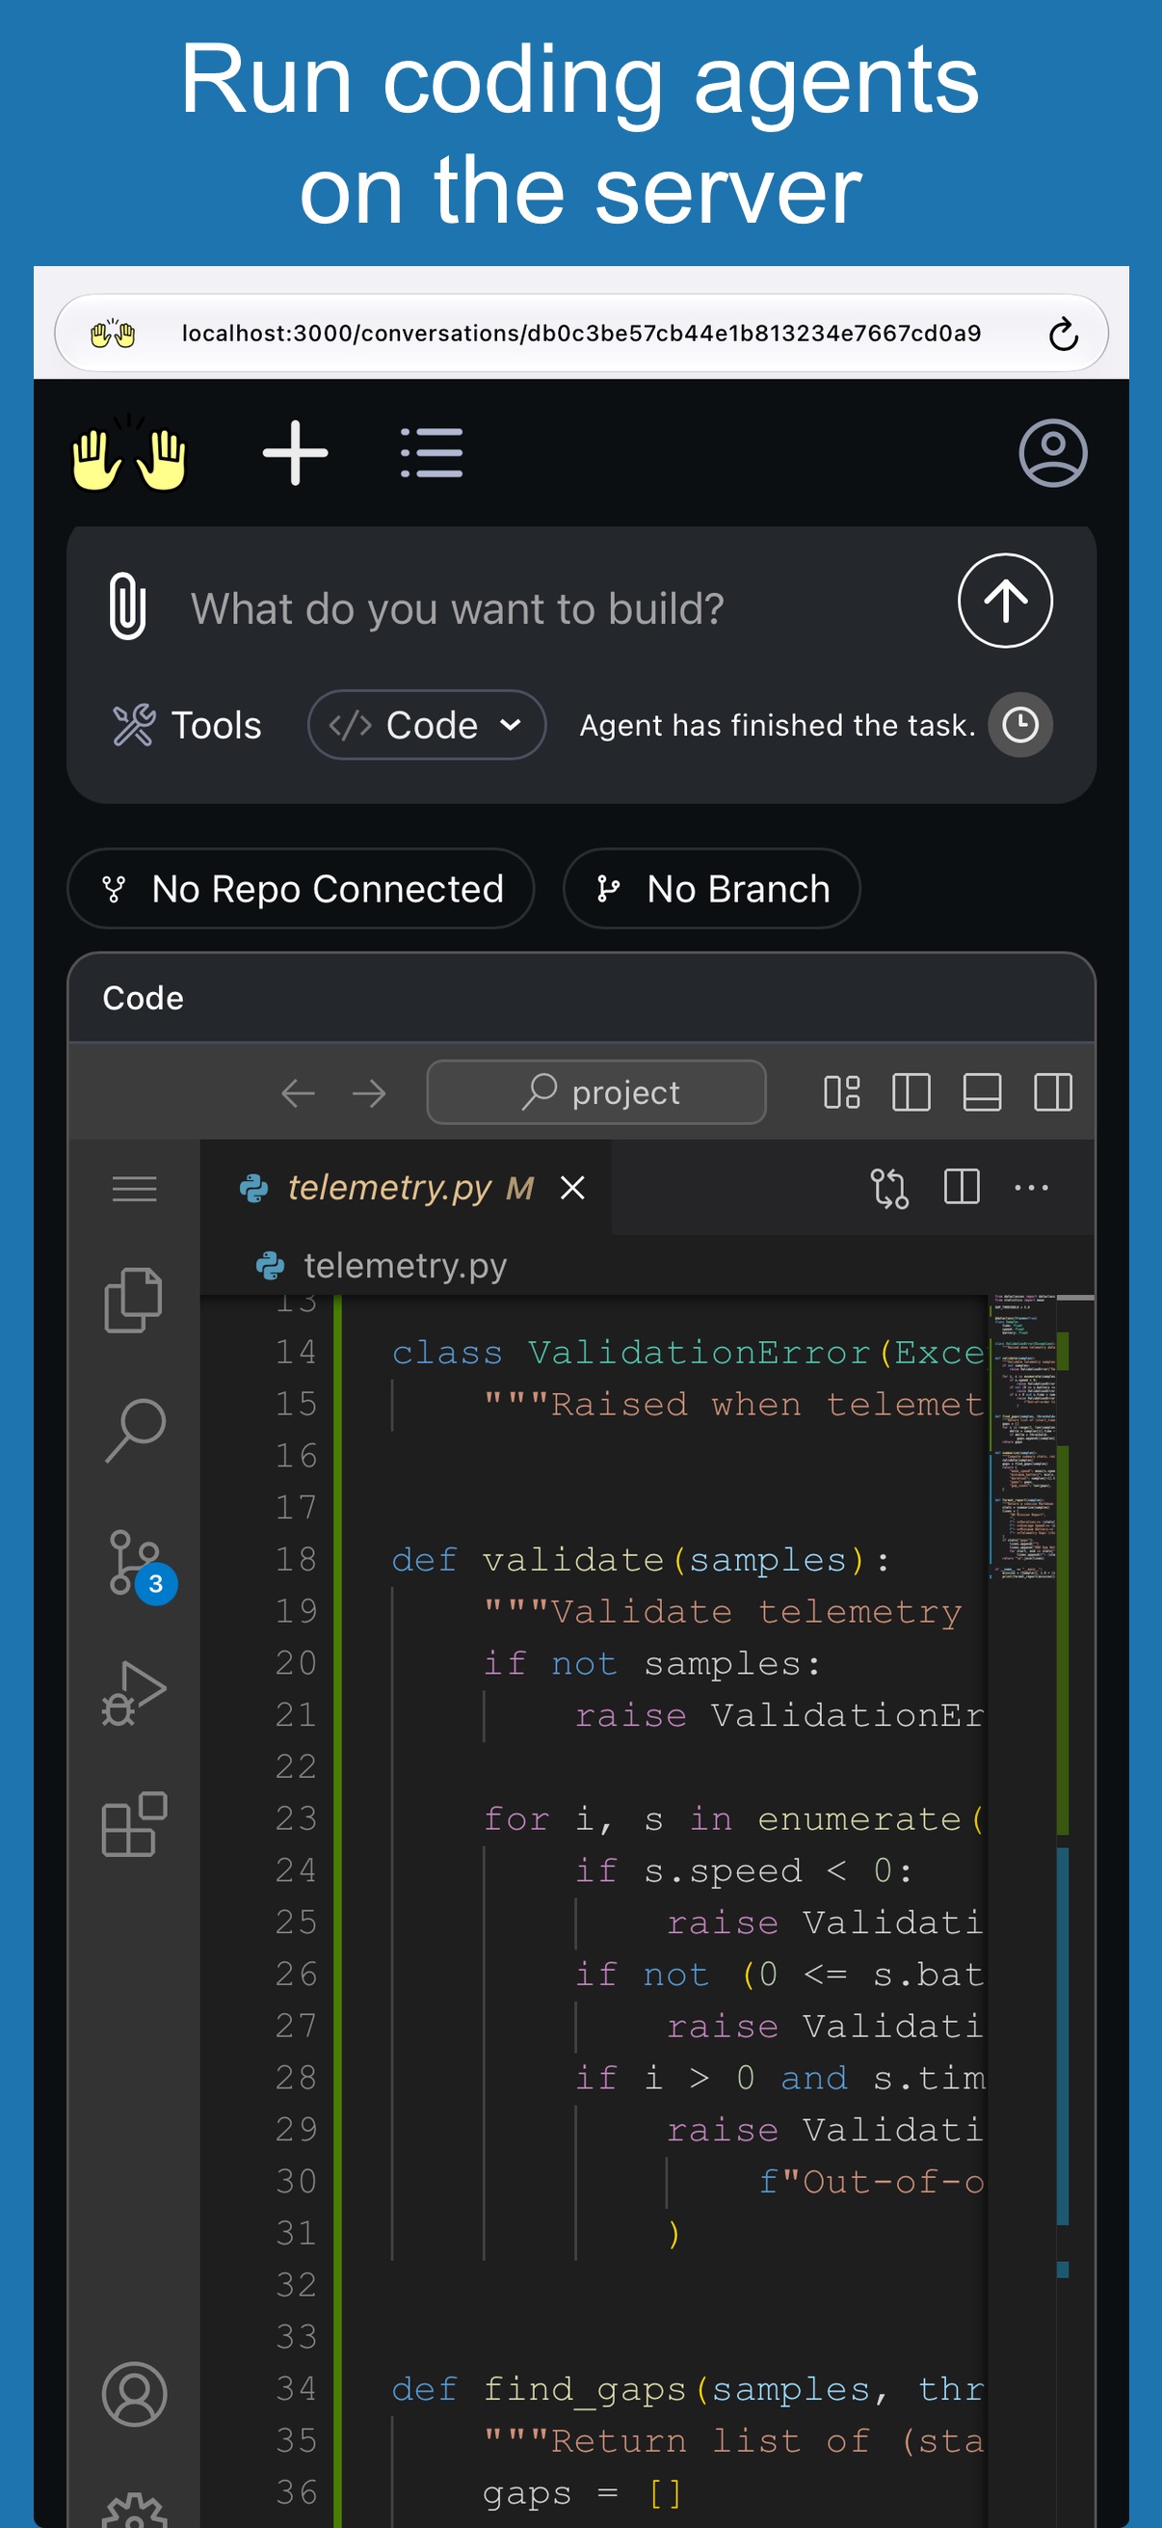This screenshot has width=1162, height=2528.
Task: Click the project search box
Action: click(x=596, y=1092)
